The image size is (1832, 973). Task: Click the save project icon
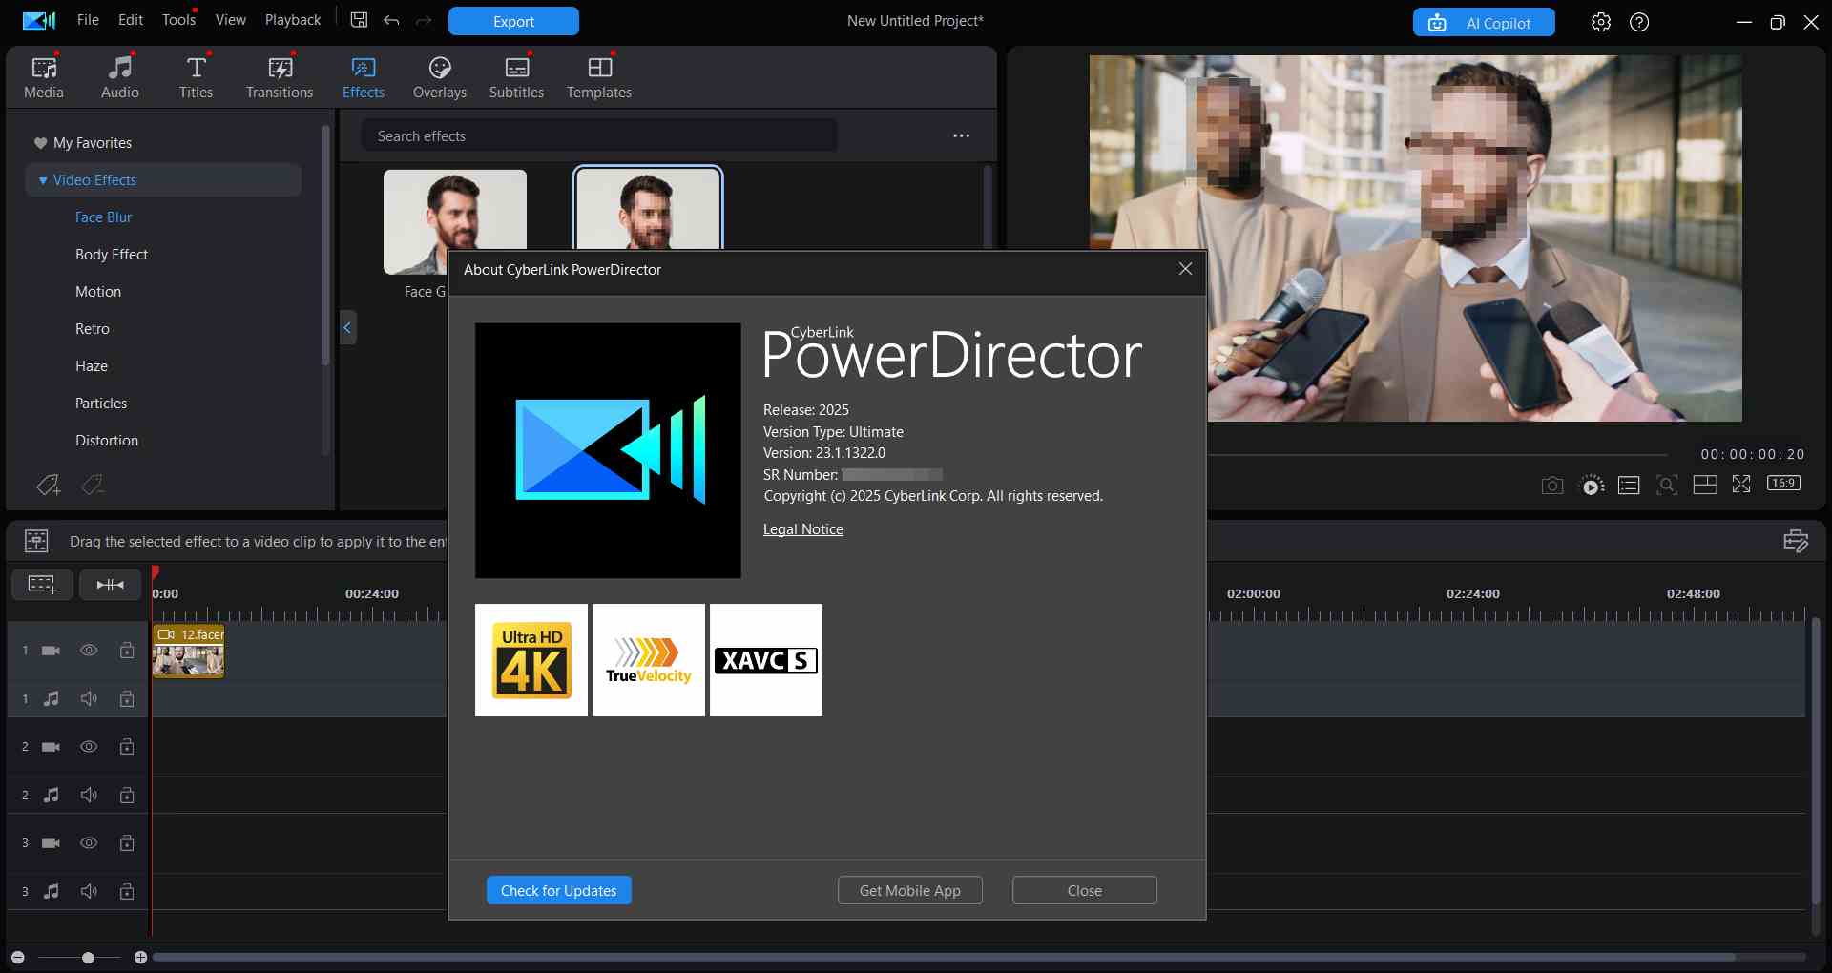click(x=359, y=20)
